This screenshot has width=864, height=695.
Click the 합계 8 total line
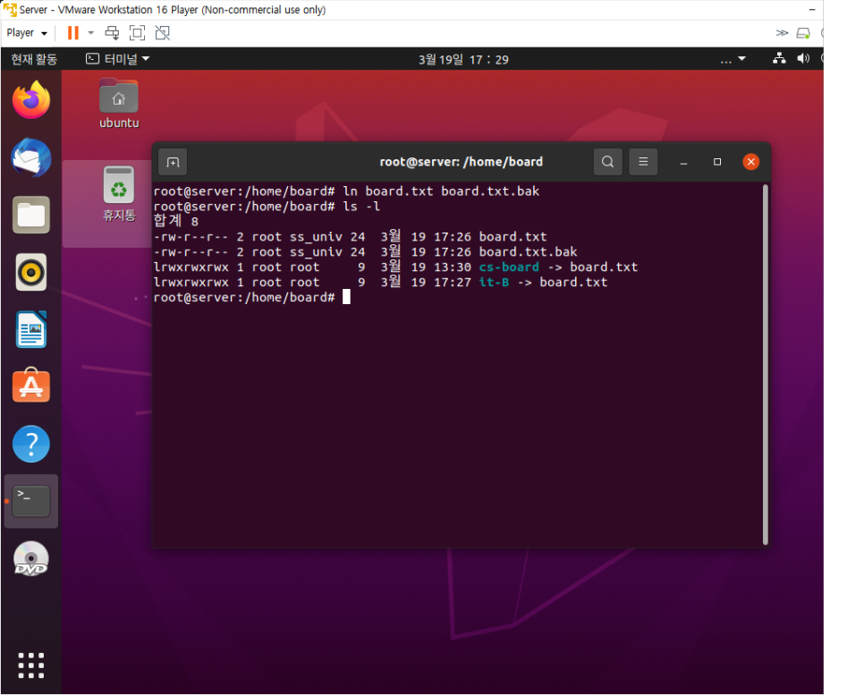176,222
